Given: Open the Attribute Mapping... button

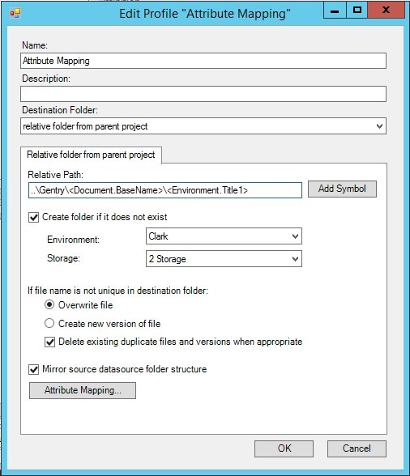Looking at the screenshot, I should pos(83,390).
